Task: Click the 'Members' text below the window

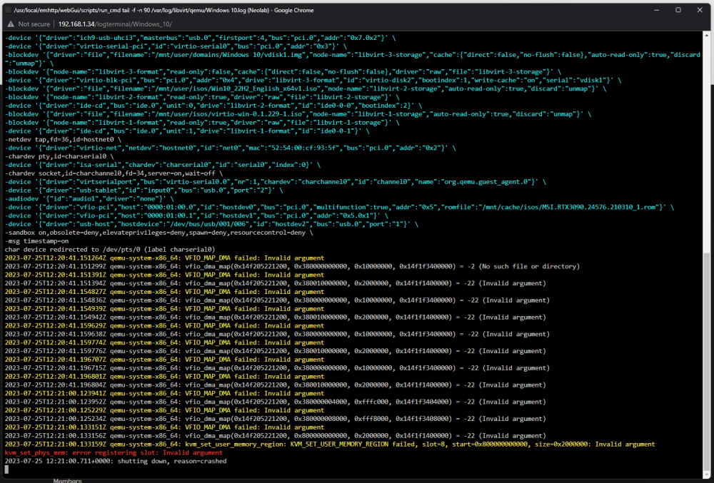Action: [x=67, y=480]
